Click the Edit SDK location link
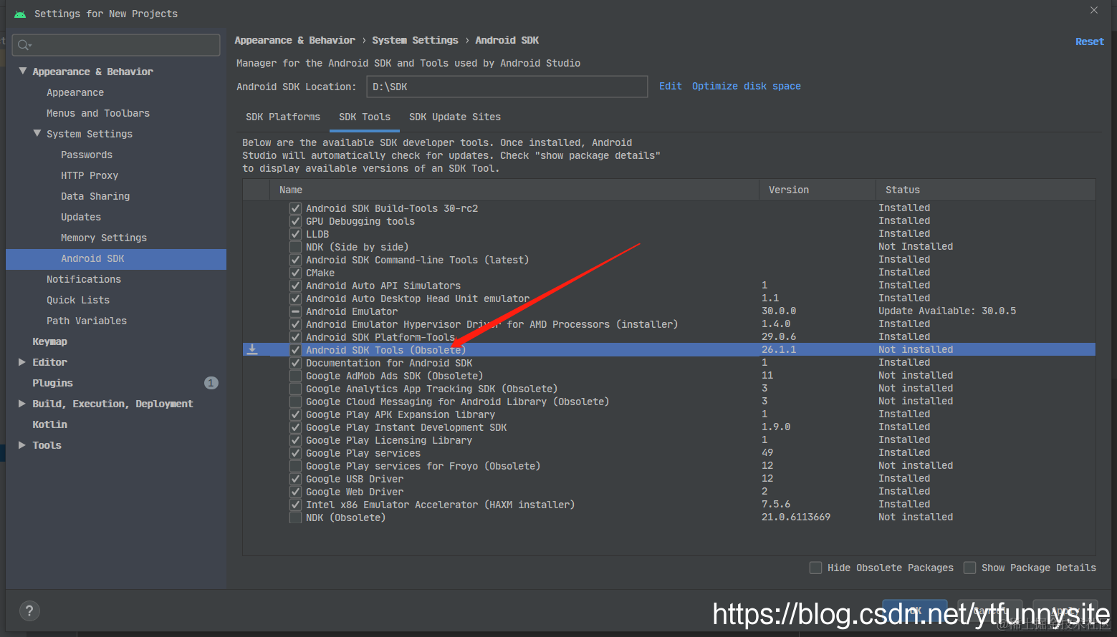1117x637 pixels. [x=671, y=86]
